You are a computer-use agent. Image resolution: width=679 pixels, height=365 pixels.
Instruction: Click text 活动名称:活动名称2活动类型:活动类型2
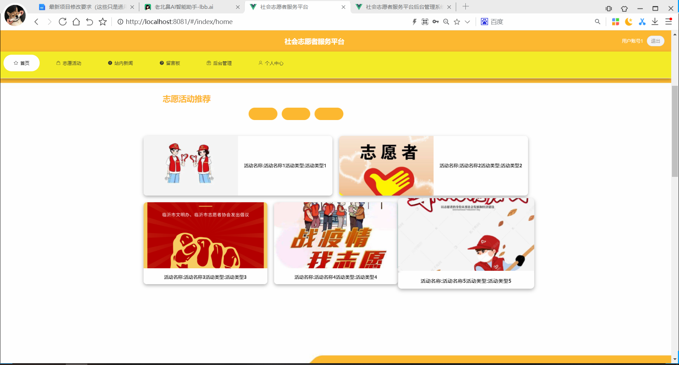[x=481, y=166]
